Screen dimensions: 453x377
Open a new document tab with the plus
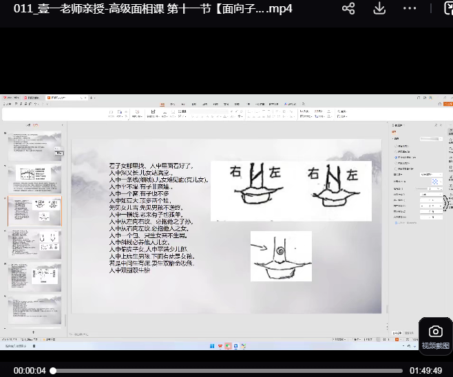coord(91,98)
